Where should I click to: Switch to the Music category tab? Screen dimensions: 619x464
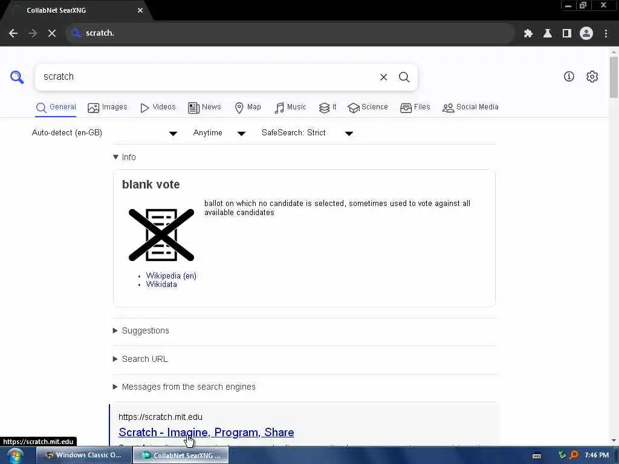tap(290, 108)
